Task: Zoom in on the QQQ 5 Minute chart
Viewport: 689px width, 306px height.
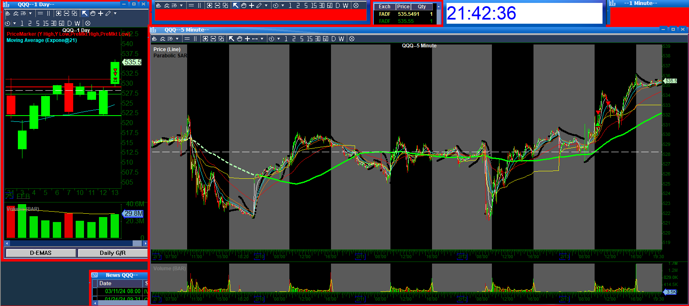Action: point(205,39)
